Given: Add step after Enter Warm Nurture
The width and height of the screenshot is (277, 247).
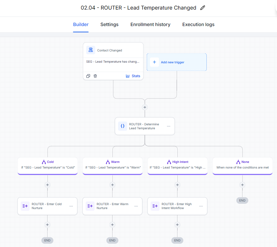Looking at the screenshot, I should coord(112,225).
